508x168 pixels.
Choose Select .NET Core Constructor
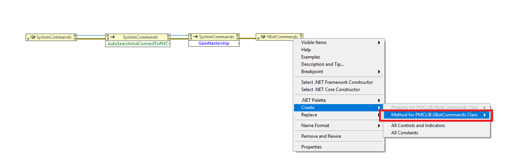330,89
